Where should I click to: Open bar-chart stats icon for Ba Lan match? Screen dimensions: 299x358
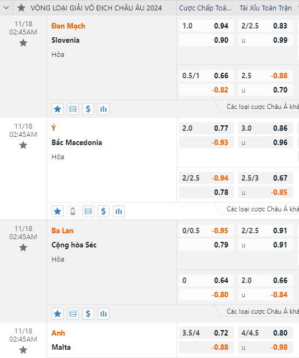pyautogui.click(x=104, y=314)
